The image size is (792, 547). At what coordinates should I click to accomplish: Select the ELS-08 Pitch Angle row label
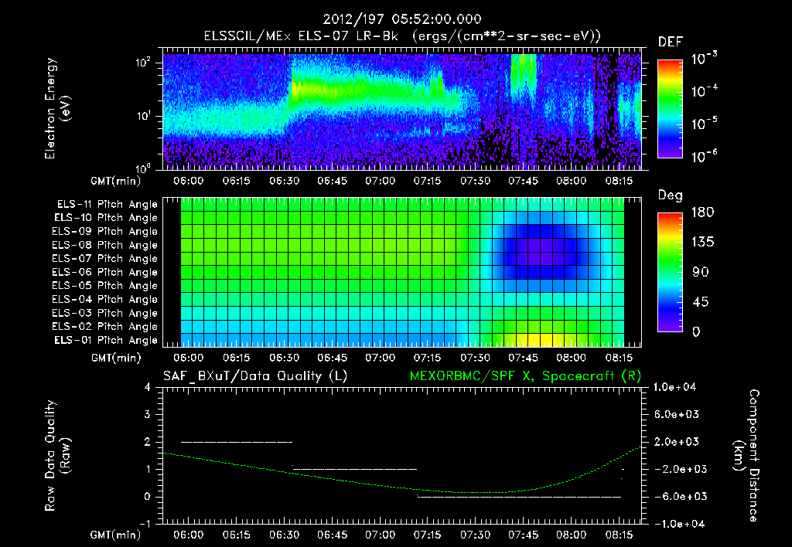click(x=105, y=245)
